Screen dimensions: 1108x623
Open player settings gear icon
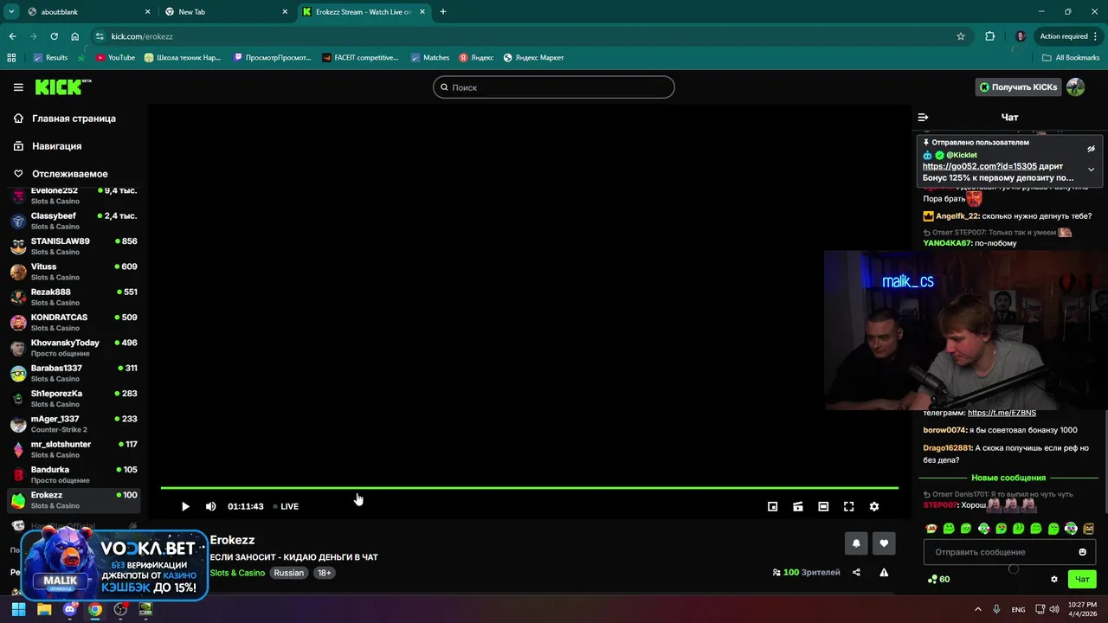click(x=874, y=506)
